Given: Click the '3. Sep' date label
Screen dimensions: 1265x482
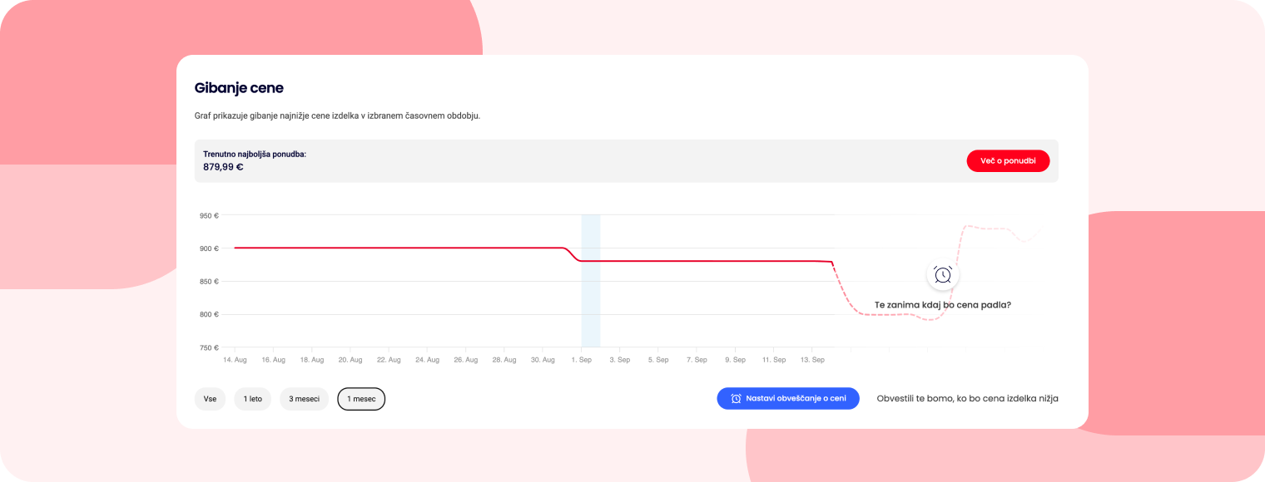Looking at the screenshot, I should pos(619,360).
